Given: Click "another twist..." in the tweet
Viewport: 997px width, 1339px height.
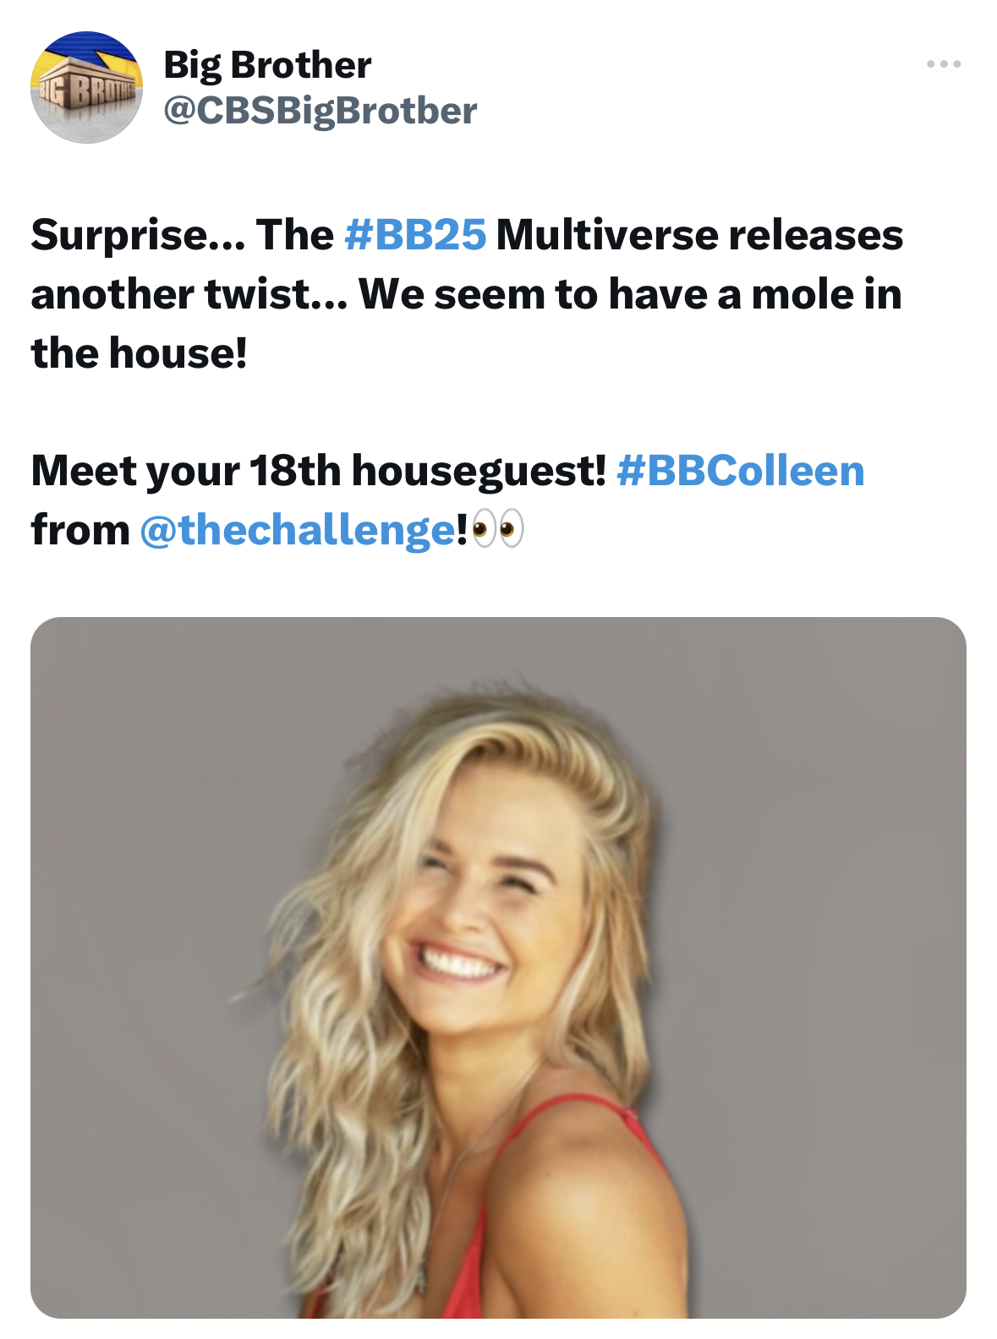Looking at the screenshot, I should click(189, 293).
